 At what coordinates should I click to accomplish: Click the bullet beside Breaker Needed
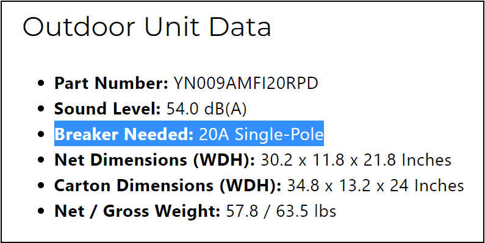click(x=40, y=135)
